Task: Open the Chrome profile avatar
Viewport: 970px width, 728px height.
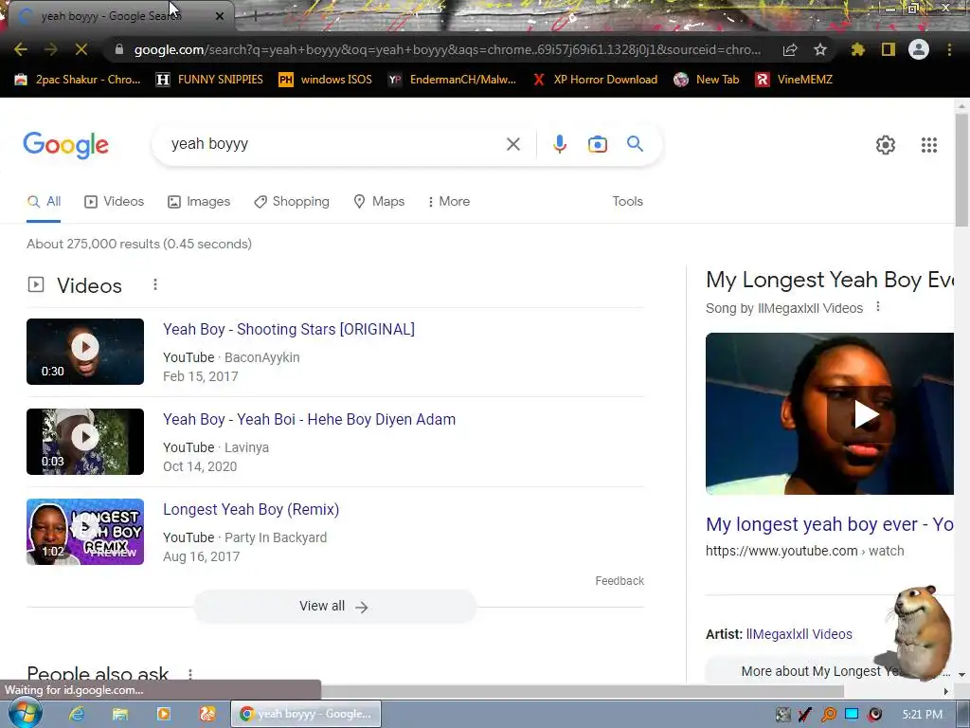Action: point(919,49)
